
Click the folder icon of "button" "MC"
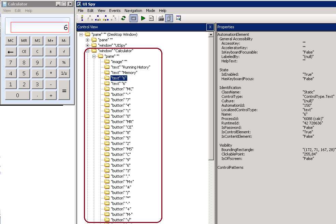(x=107, y=89)
